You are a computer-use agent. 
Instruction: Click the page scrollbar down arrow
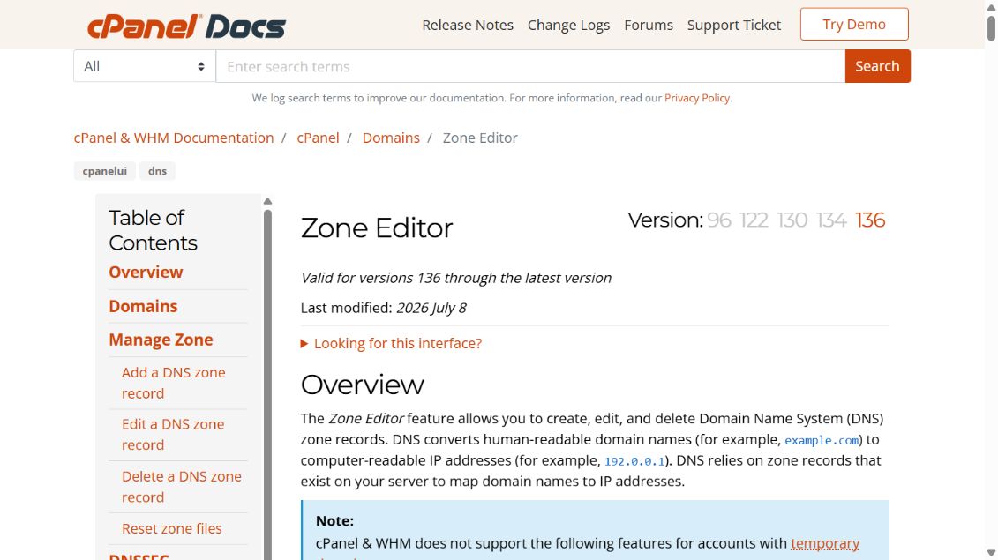point(991,554)
